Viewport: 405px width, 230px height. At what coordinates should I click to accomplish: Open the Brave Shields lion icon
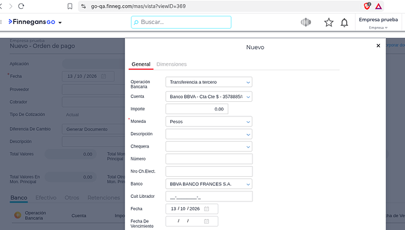(367, 6)
